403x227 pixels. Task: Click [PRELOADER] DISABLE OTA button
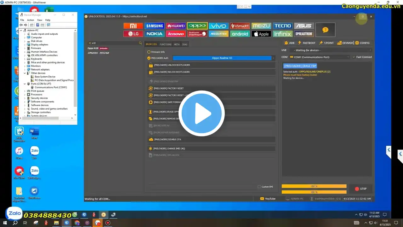coord(211,139)
